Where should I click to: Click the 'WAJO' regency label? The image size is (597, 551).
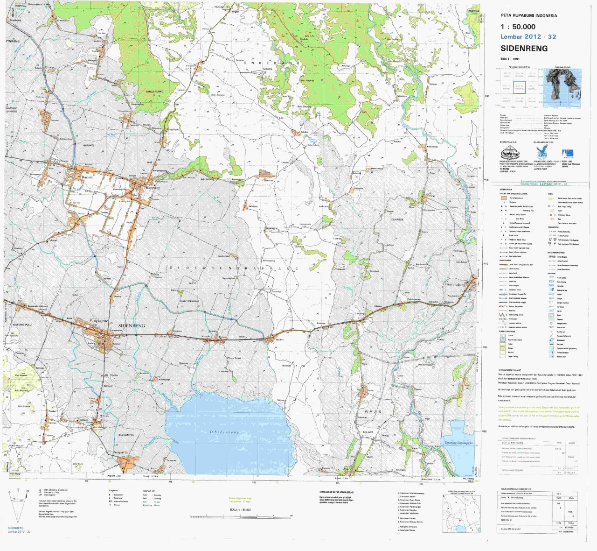[x=374, y=412]
